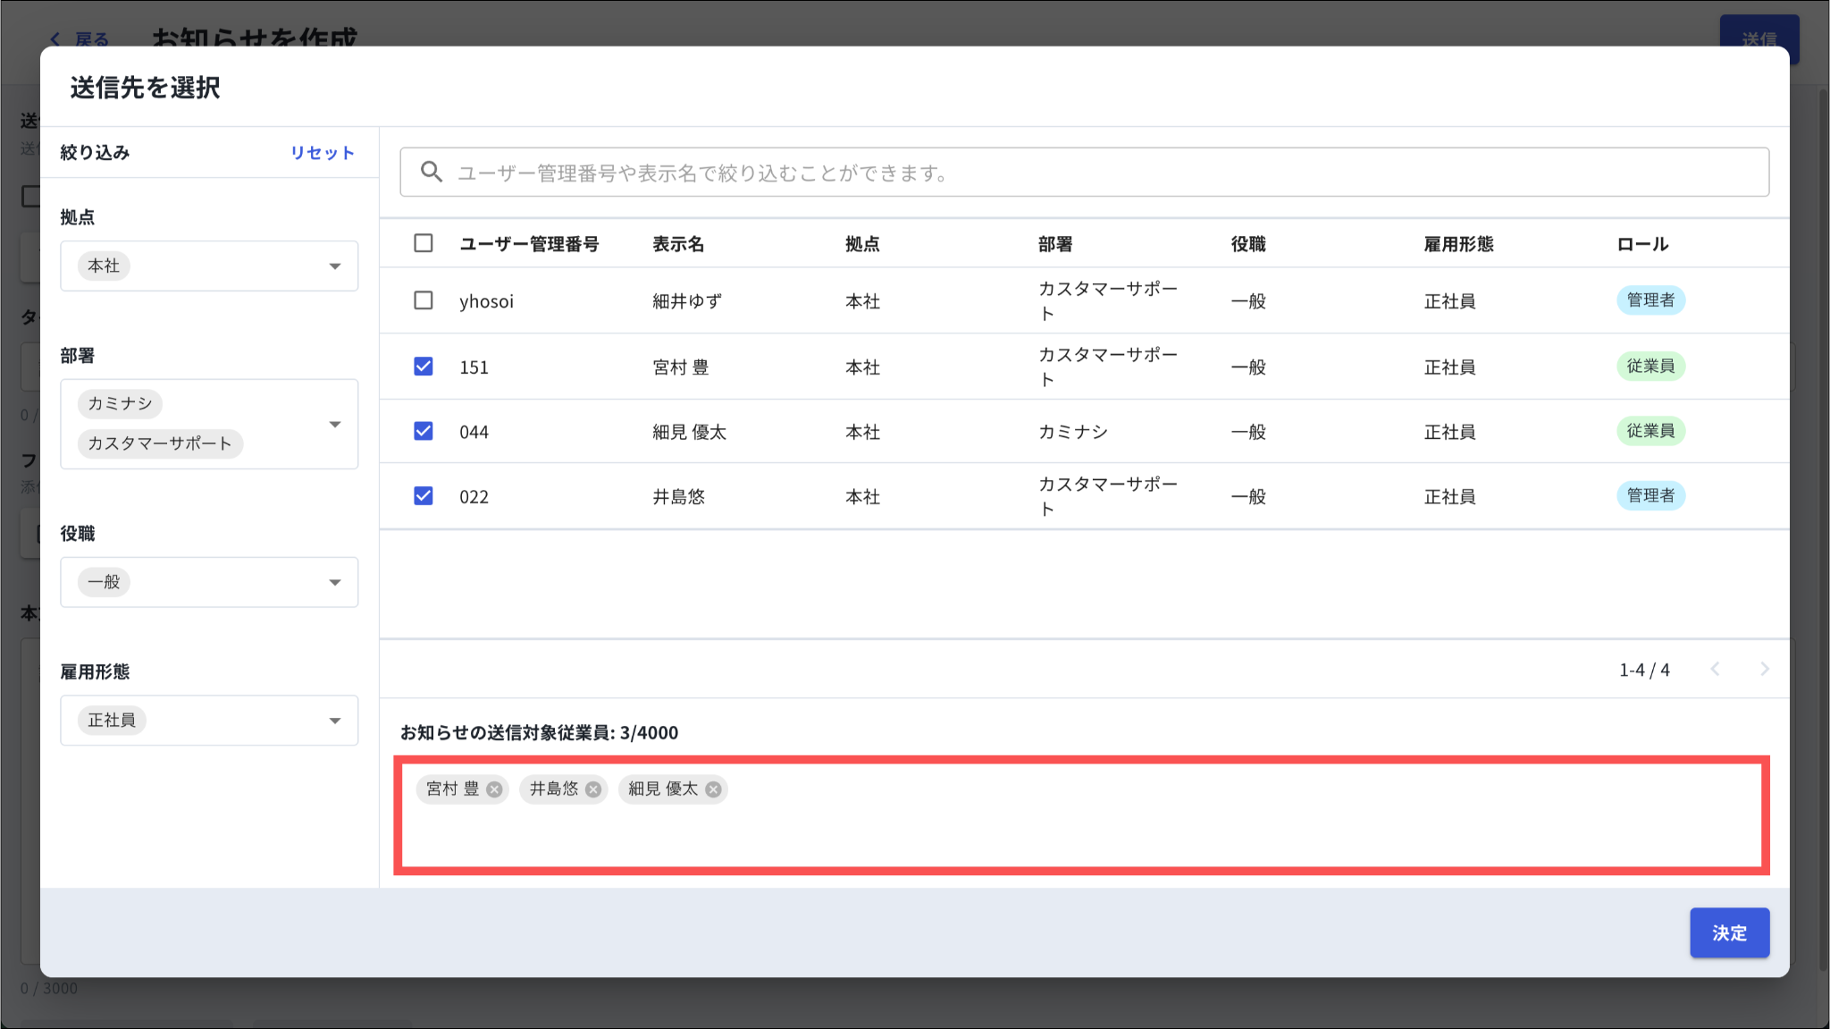Image resolution: width=1830 pixels, height=1029 pixels.
Task: Click the search magnifier icon
Action: click(432, 172)
